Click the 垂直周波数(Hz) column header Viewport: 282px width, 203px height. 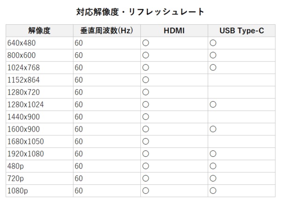(x=107, y=31)
